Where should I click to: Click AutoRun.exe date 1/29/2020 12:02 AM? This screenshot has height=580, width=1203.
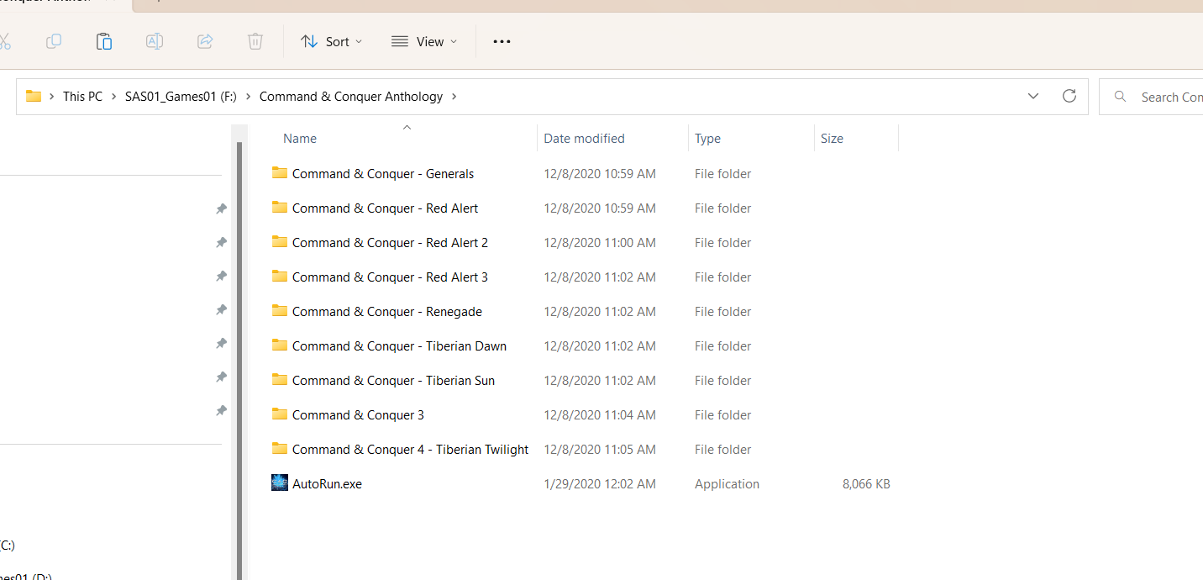coord(600,484)
